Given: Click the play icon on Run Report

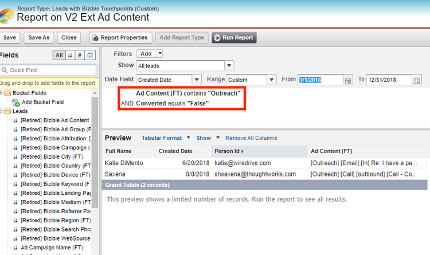Looking at the screenshot, I should coord(217,38).
